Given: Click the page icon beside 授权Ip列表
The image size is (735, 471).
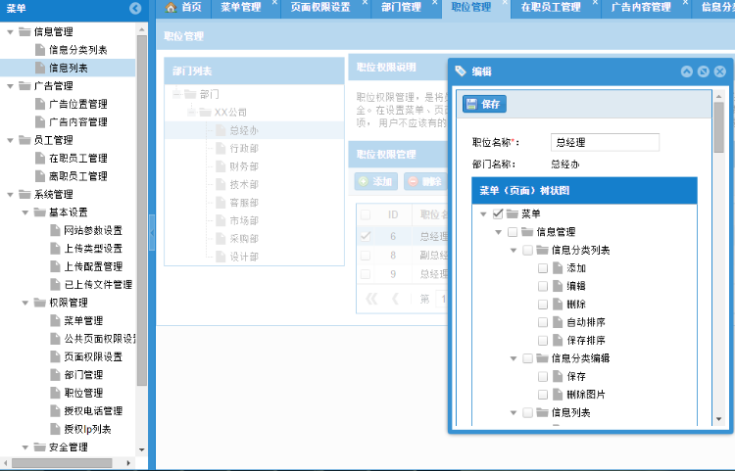Looking at the screenshot, I should pos(55,429).
